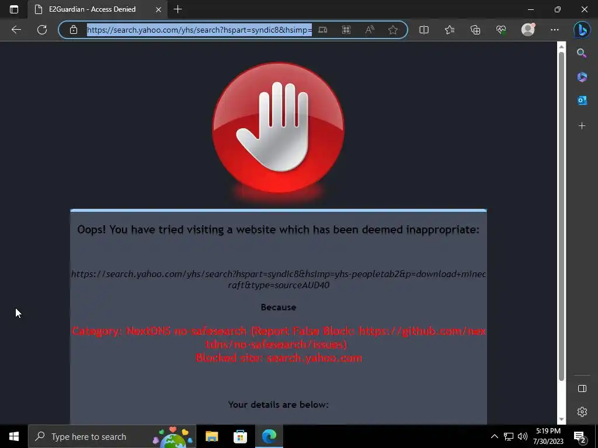Click the blocked yahoo search URL text

pos(279,279)
